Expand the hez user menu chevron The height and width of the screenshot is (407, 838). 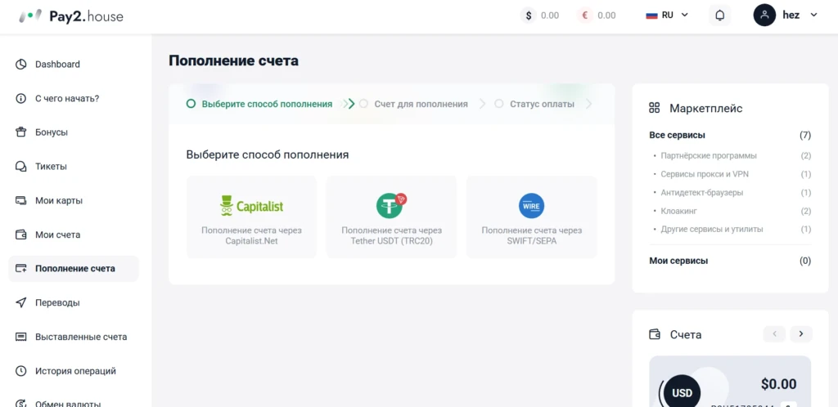click(x=814, y=15)
